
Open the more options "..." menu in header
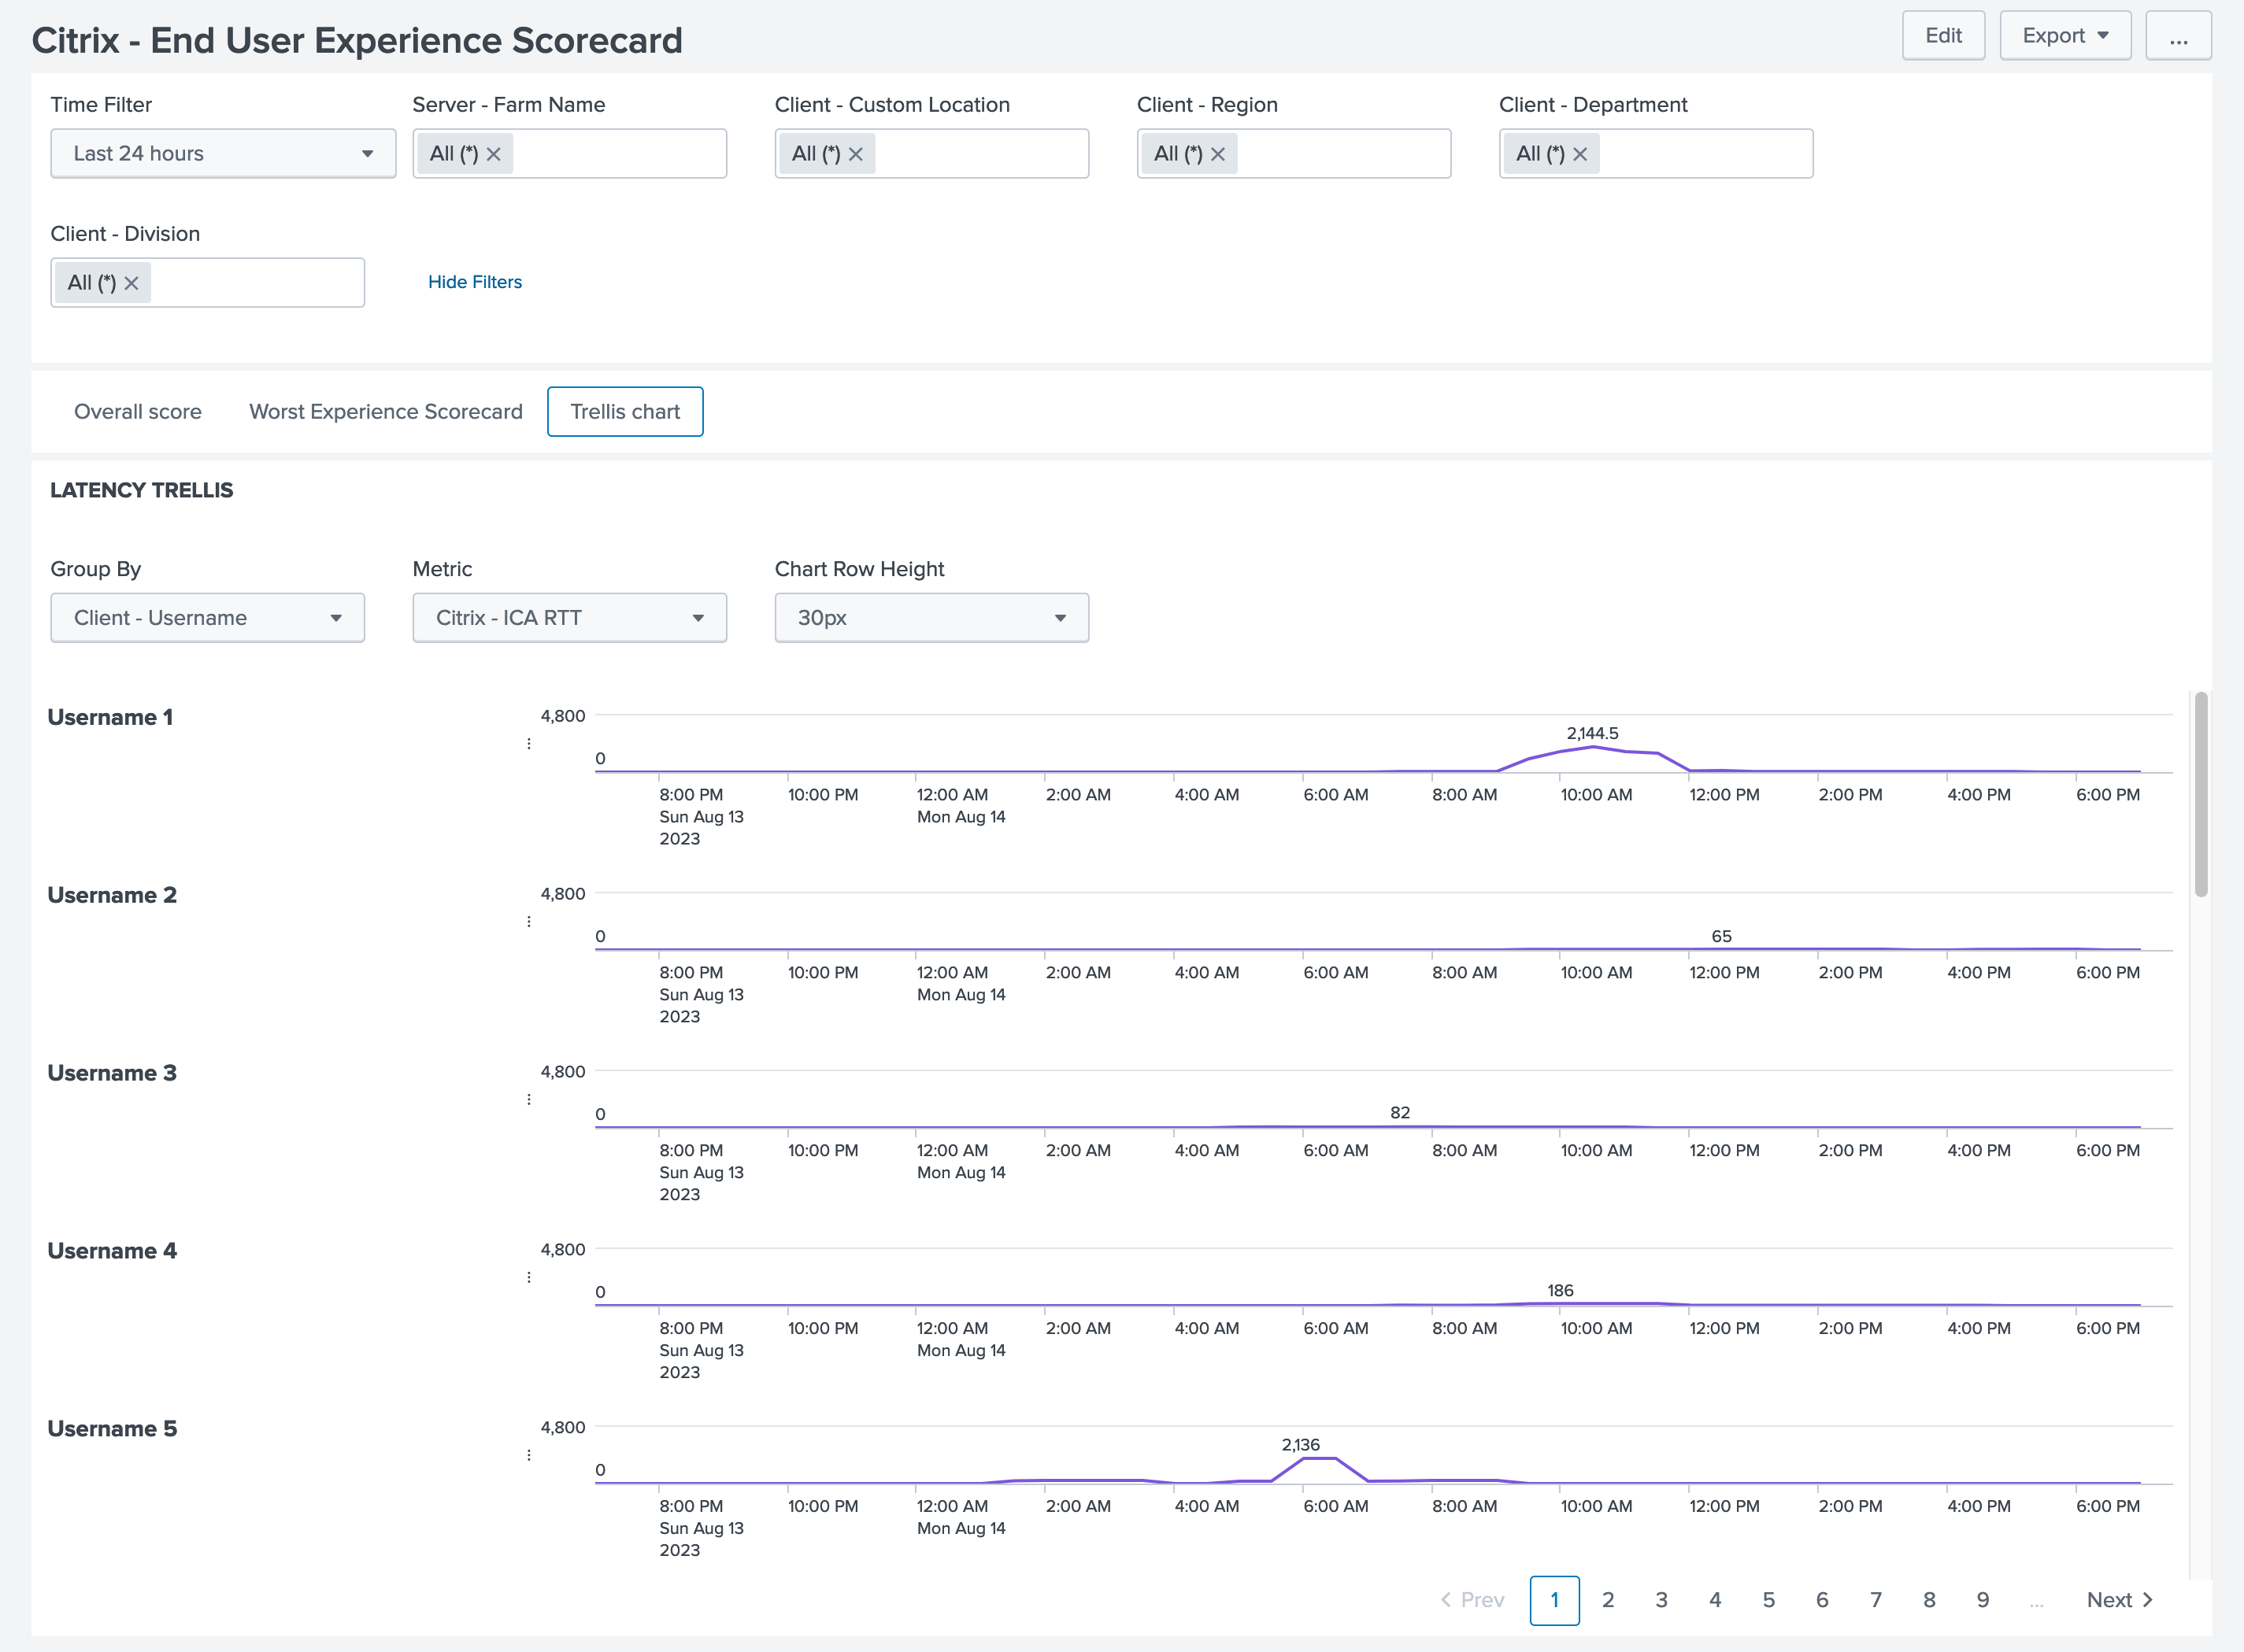click(x=2179, y=35)
